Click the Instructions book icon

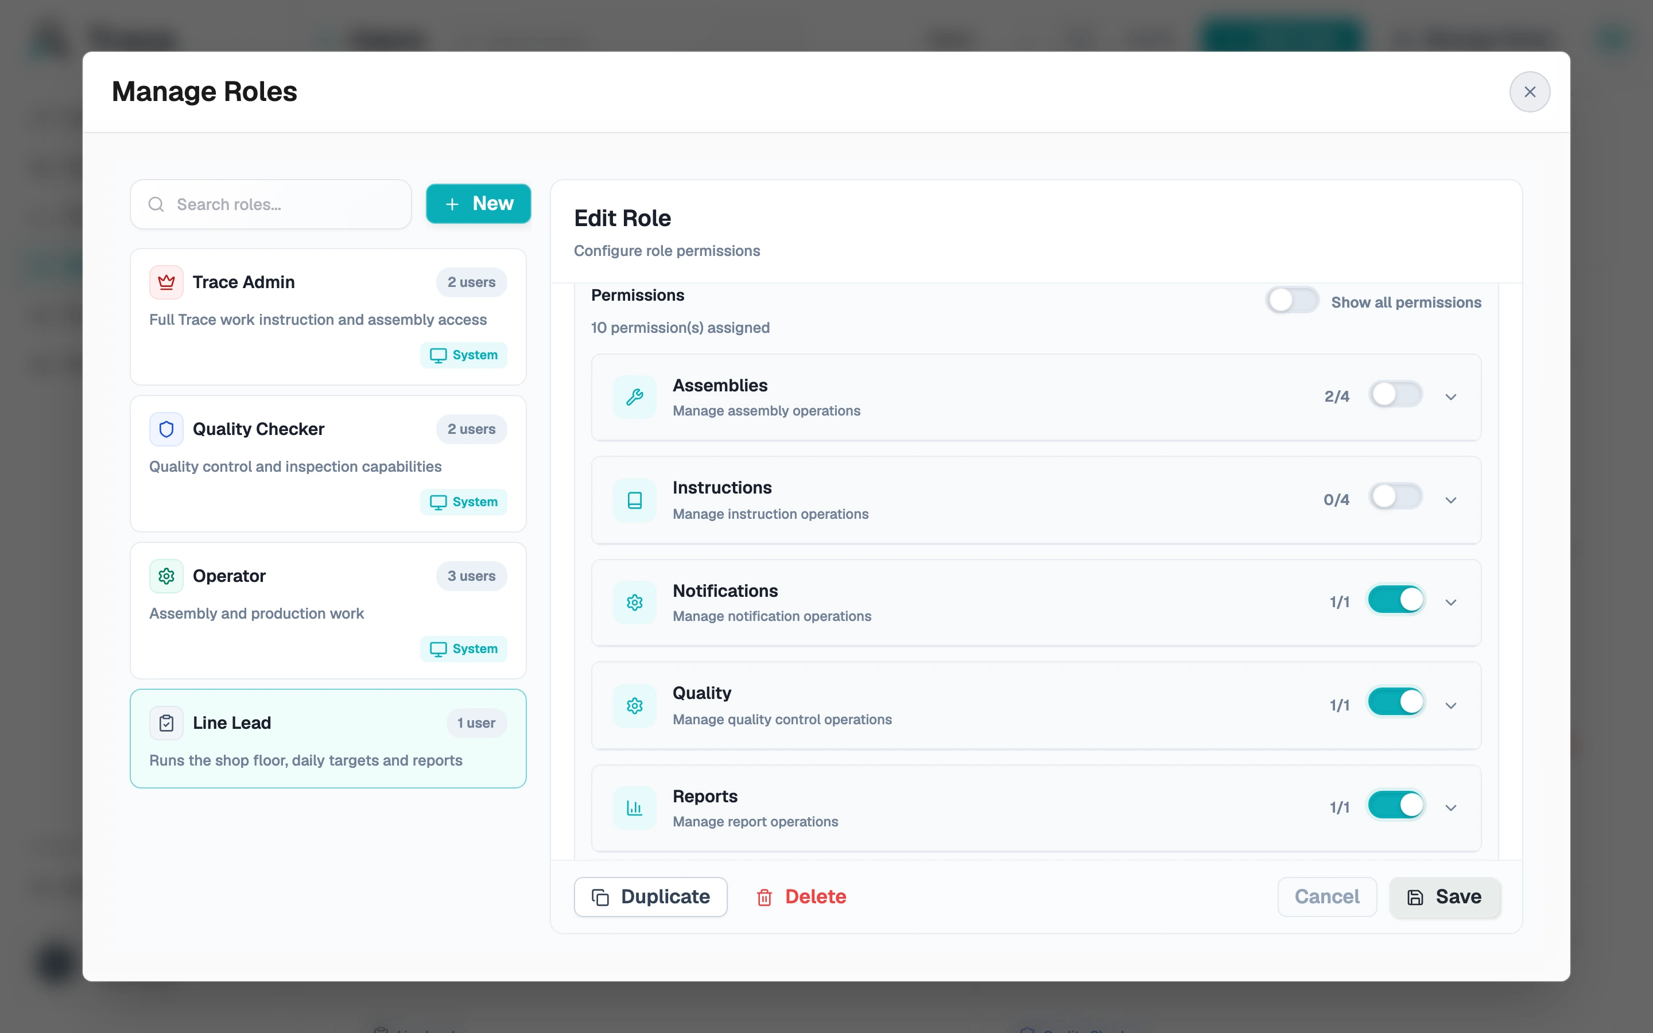635,500
